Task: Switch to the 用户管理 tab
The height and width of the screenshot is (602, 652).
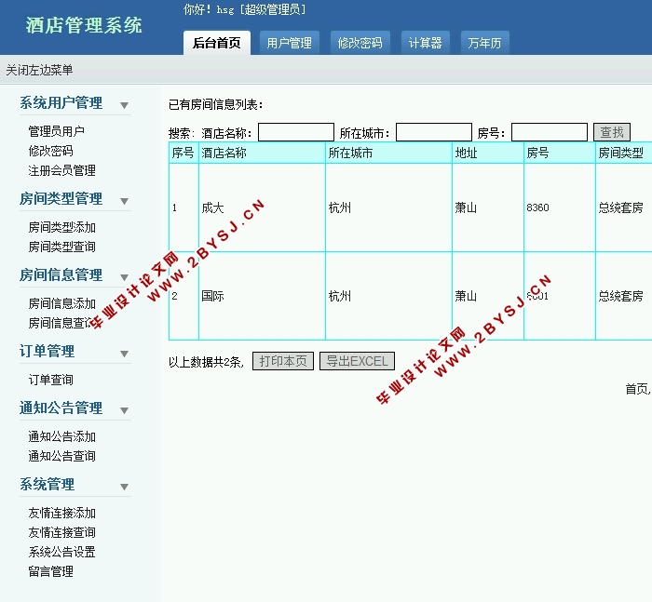Action: [289, 43]
